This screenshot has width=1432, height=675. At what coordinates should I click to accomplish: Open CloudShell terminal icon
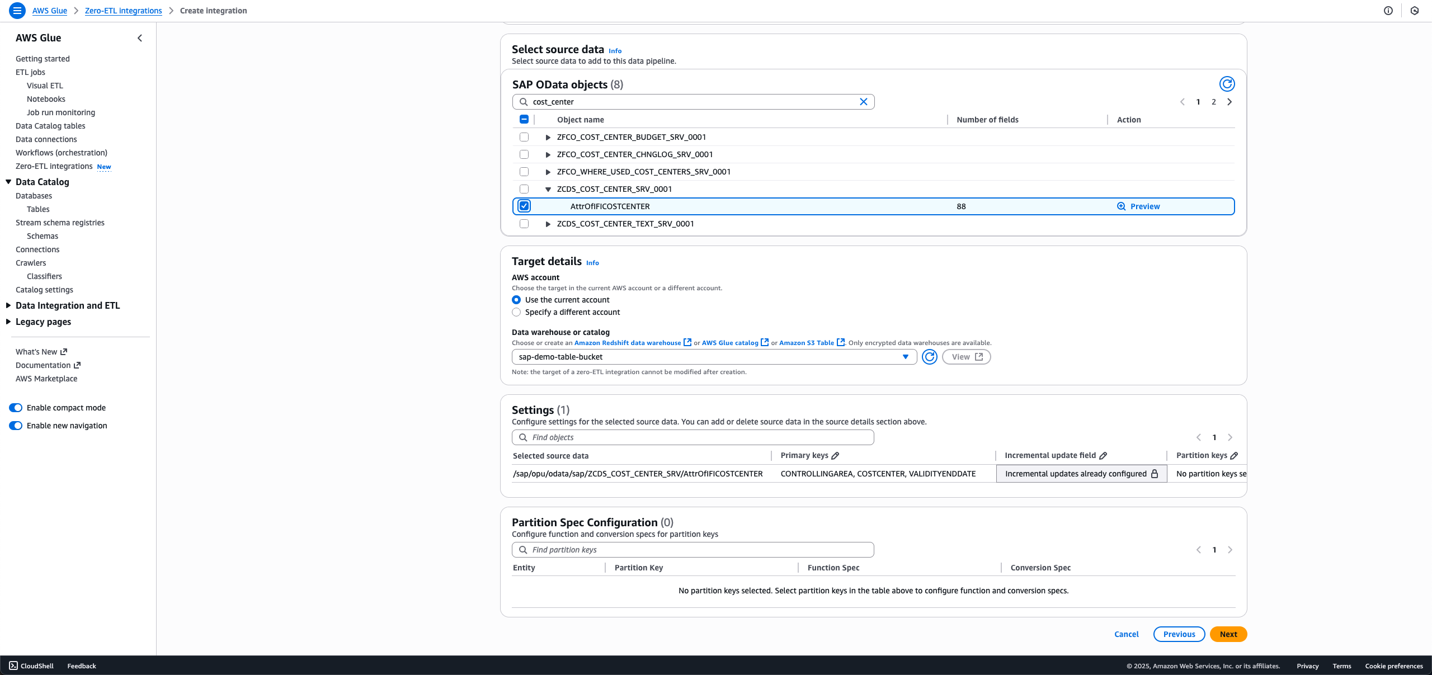point(13,665)
